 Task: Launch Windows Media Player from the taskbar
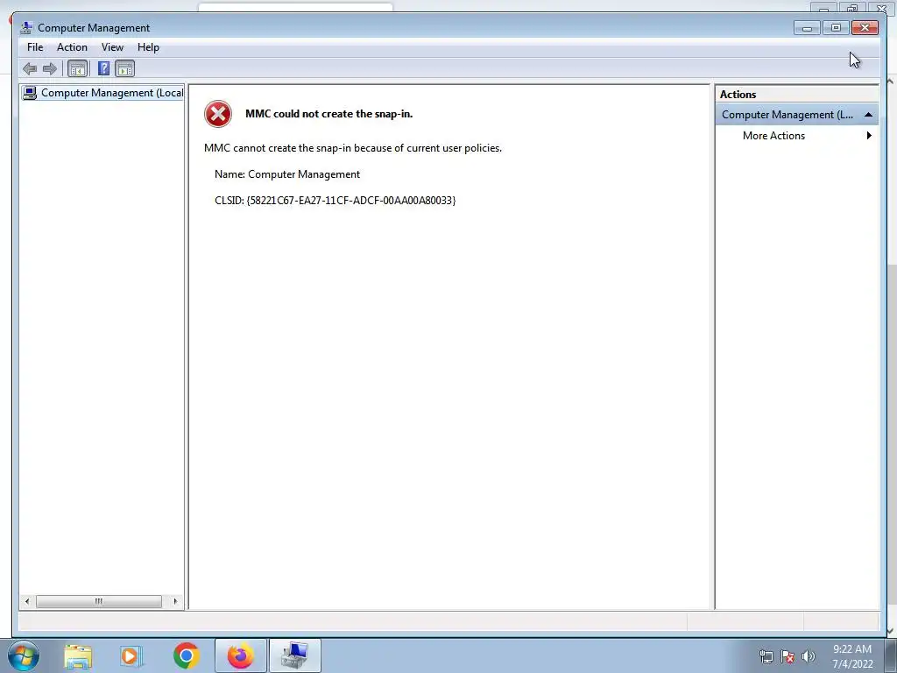(131, 655)
